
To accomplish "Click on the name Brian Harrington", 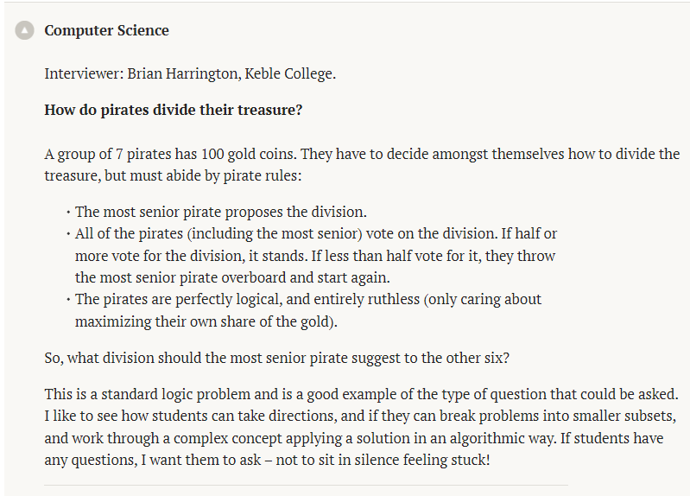I will point(184,73).
